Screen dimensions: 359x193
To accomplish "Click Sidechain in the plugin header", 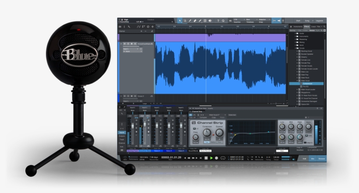I will point(232,115).
